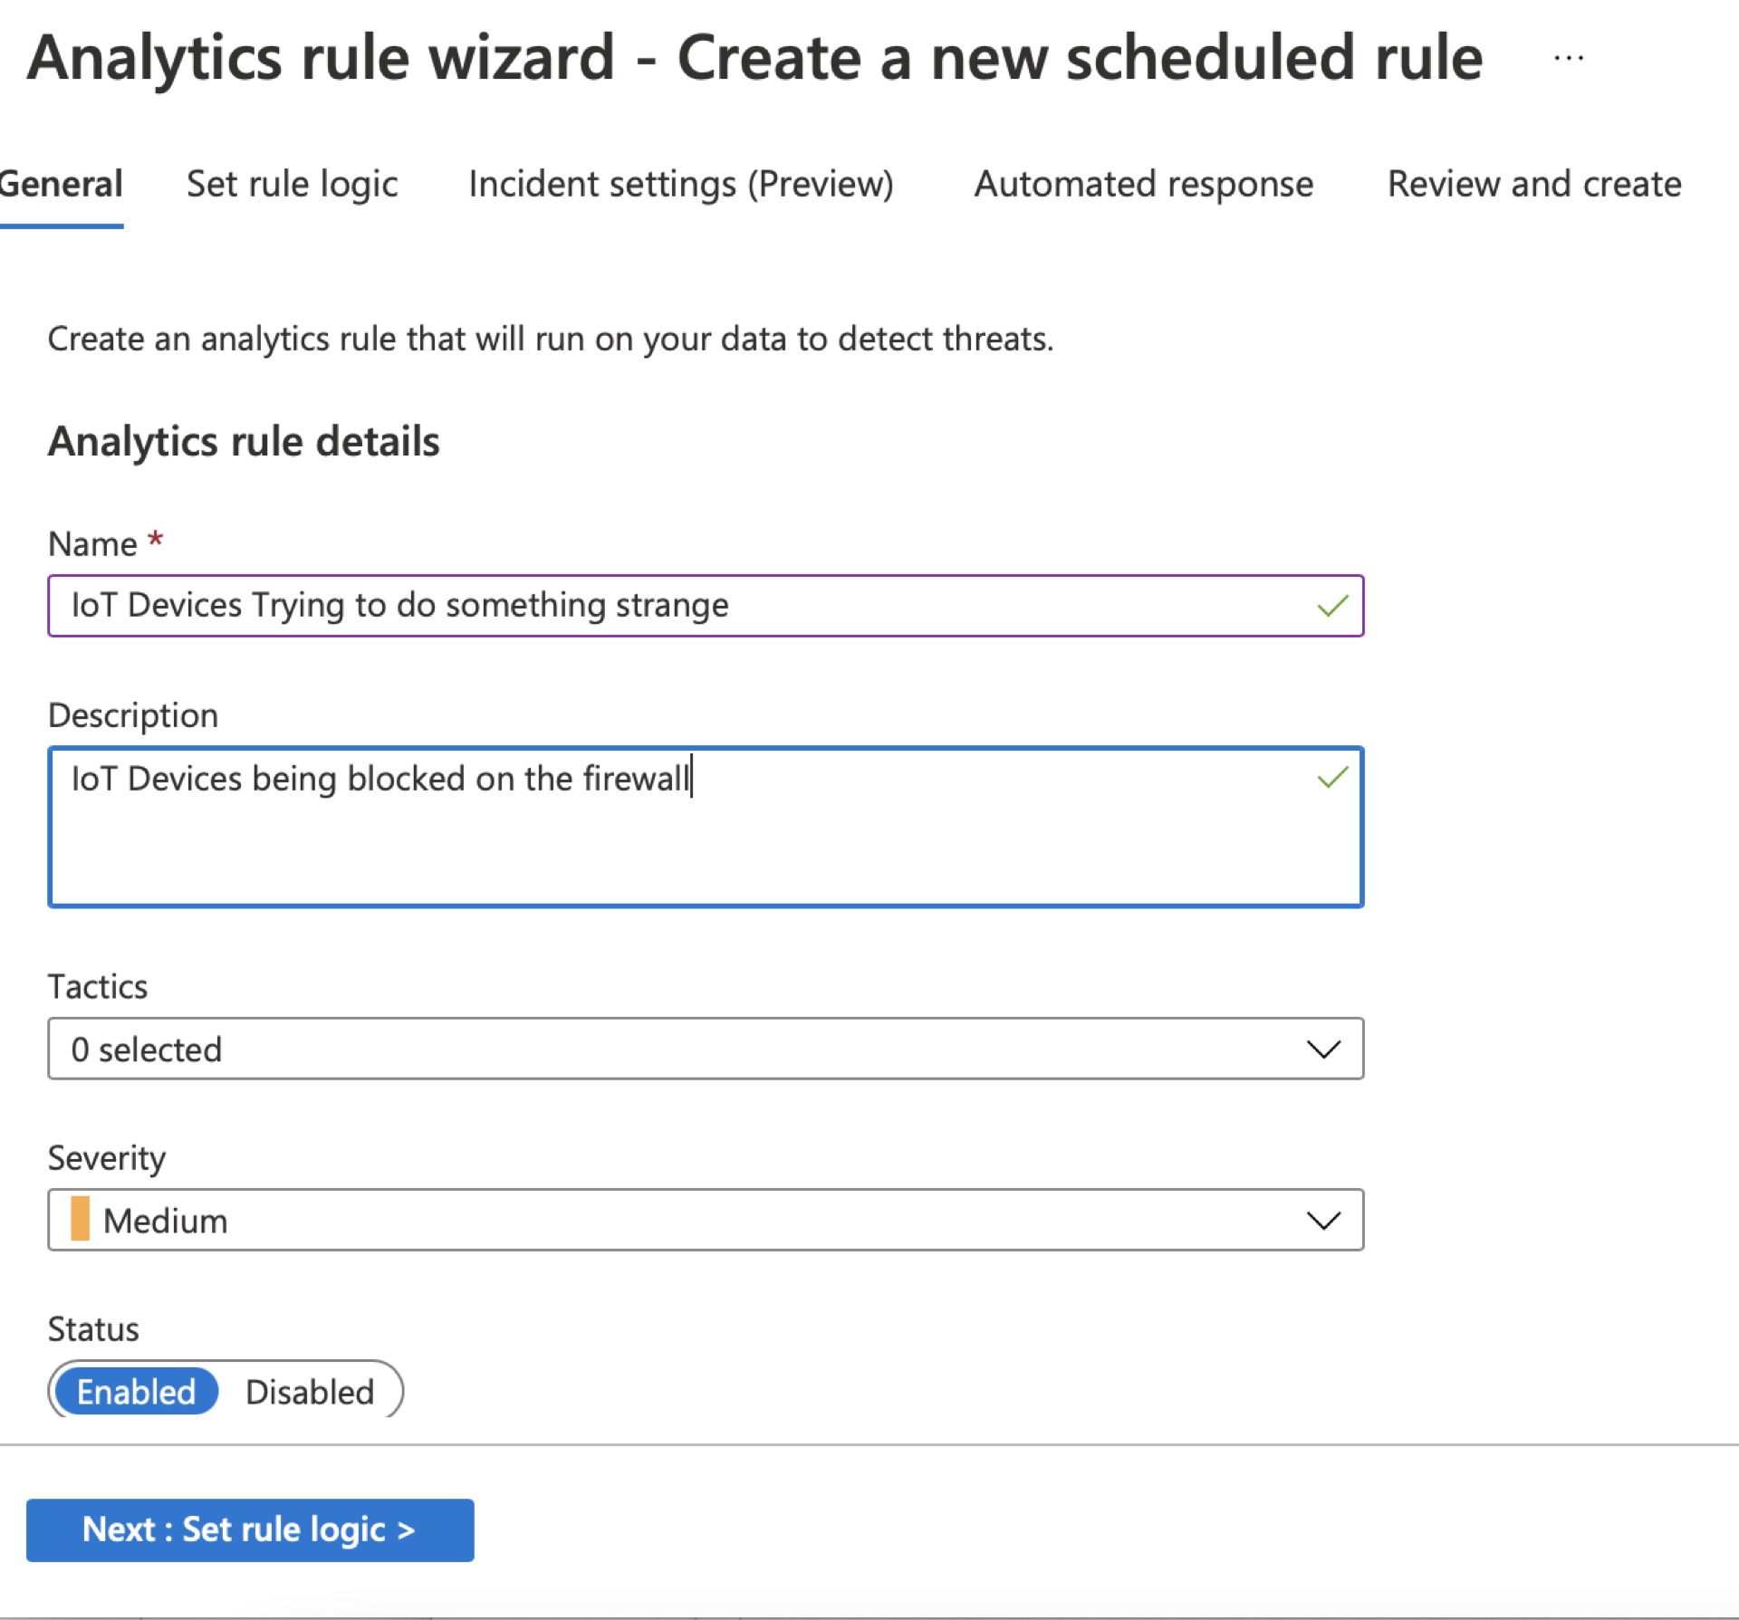Click the Severity dropdown chevron arrow
The height and width of the screenshot is (1620, 1739).
(x=1323, y=1221)
